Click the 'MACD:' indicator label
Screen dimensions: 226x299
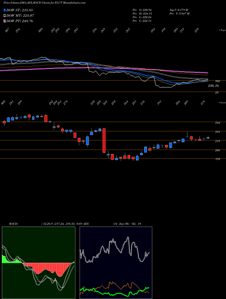(x=13, y=224)
